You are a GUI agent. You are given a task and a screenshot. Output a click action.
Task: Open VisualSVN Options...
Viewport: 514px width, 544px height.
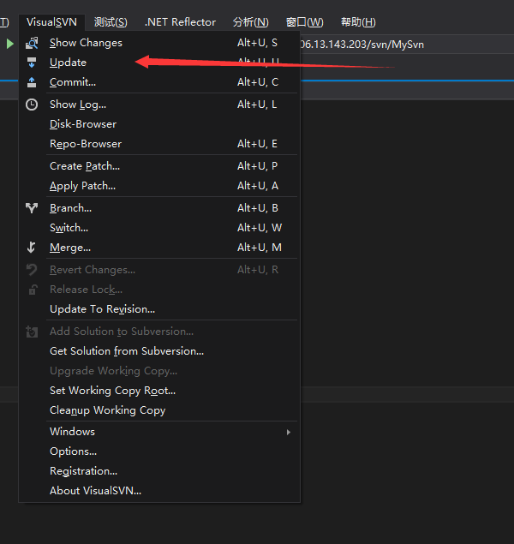[x=159, y=451]
